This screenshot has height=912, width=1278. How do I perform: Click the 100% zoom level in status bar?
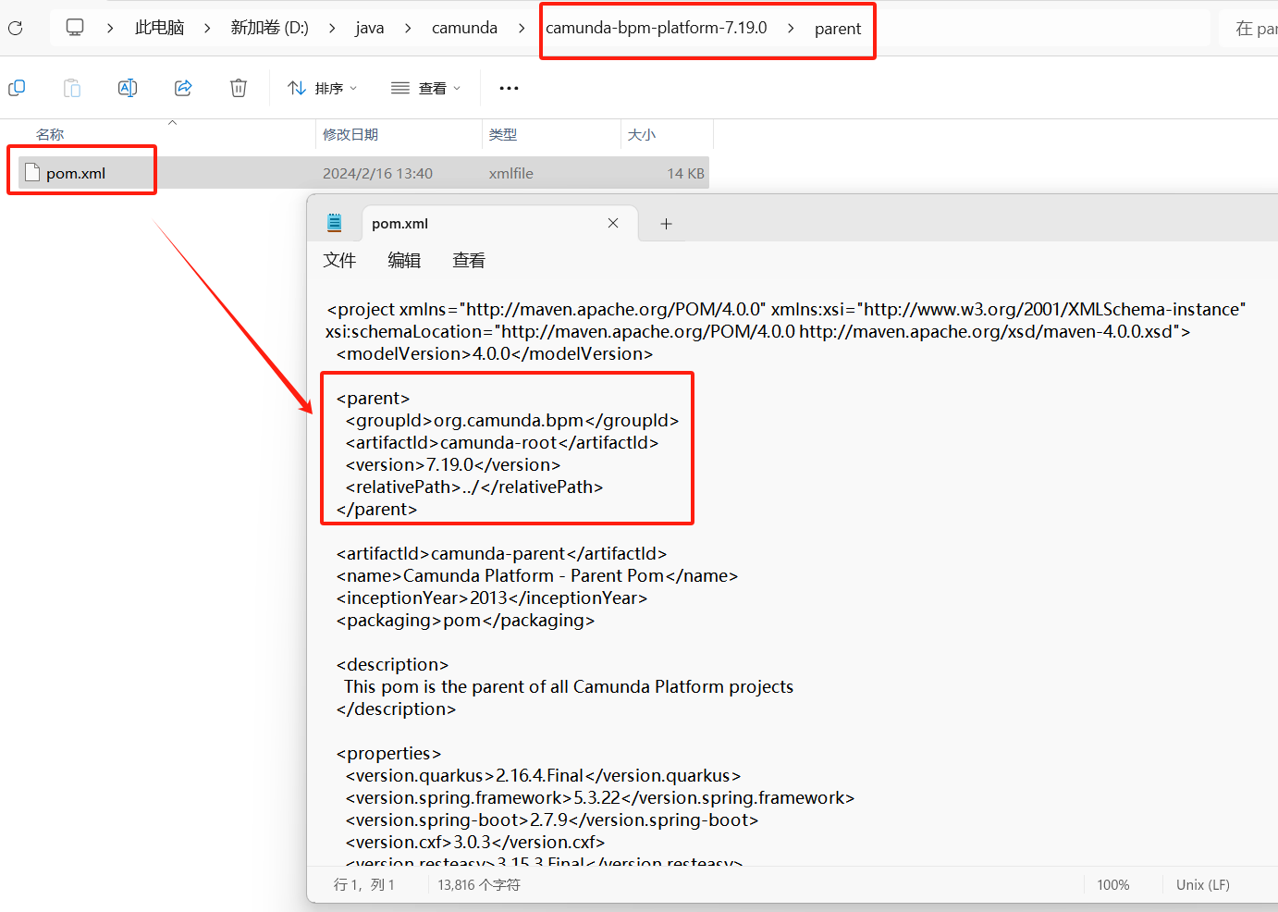(1113, 884)
